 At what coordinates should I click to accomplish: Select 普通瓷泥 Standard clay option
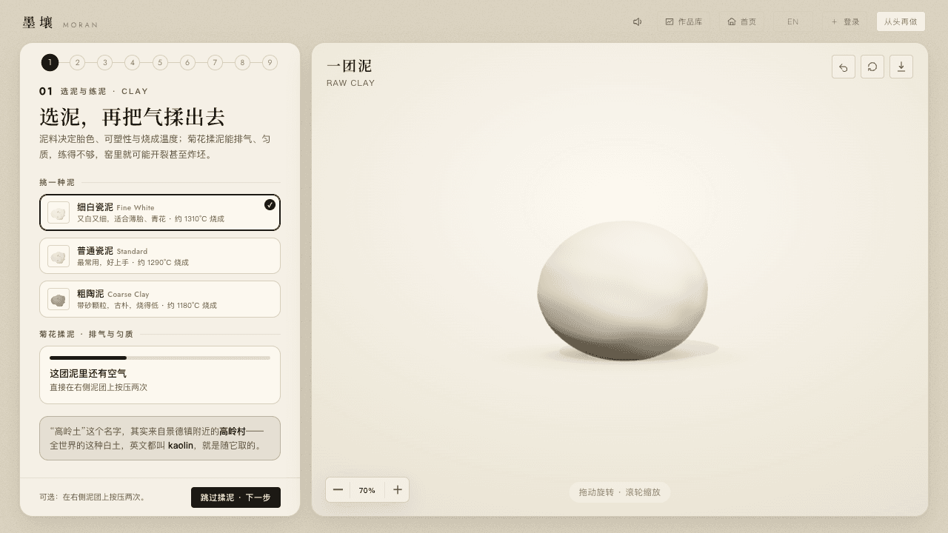pyautogui.click(x=160, y=256)
